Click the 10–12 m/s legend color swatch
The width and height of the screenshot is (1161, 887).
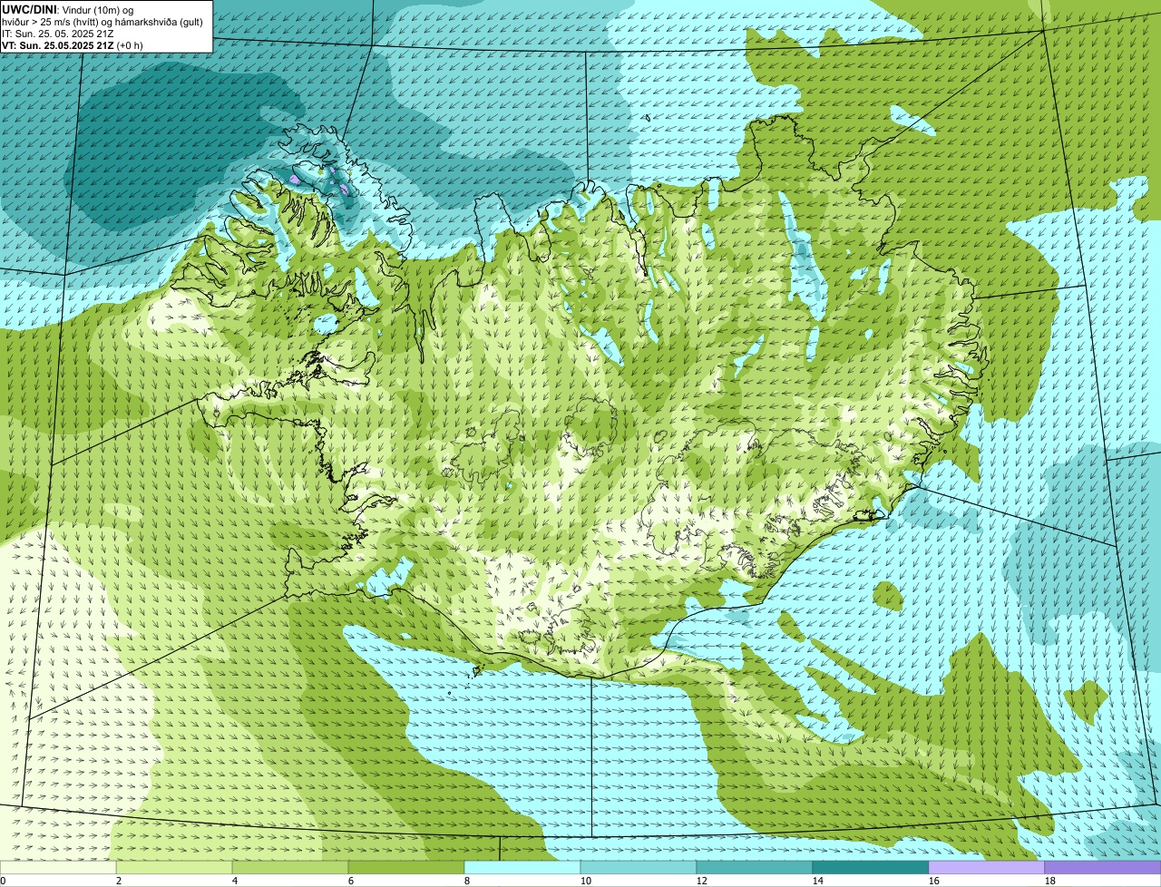click(639, 867)
